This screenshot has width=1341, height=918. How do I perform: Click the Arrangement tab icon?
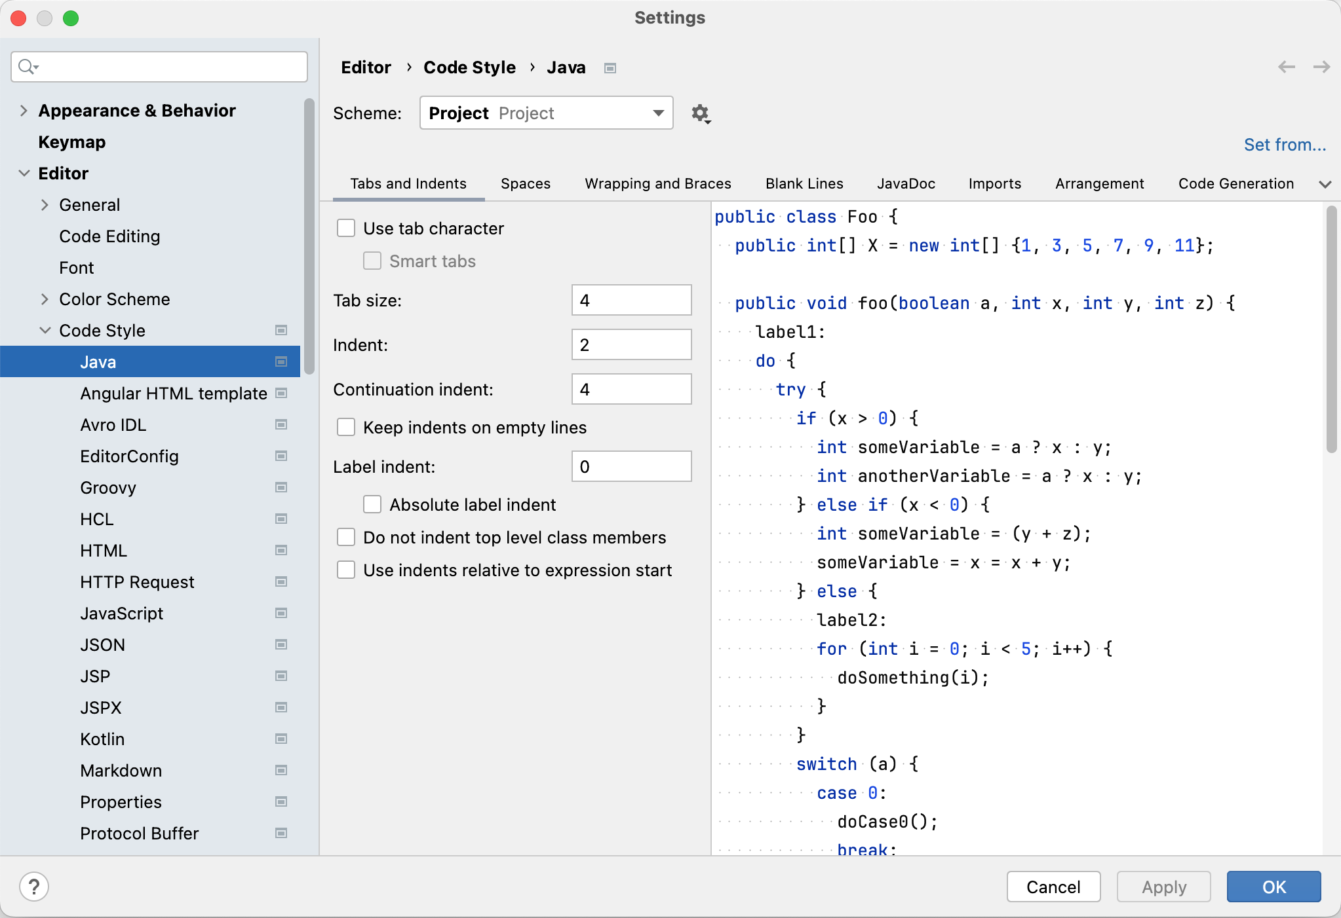(1098, 183)
